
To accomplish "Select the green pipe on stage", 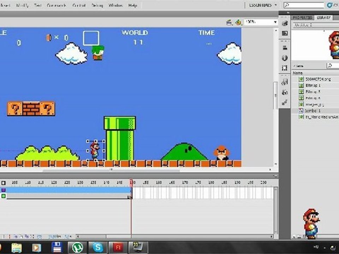I will (x=120, y=138).
